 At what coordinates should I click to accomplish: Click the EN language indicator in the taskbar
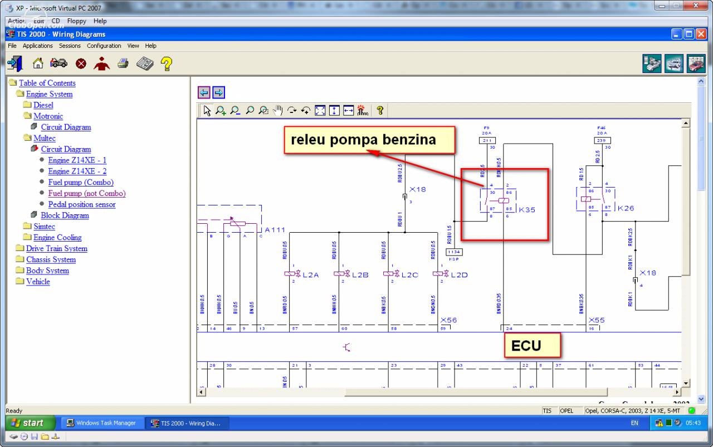pyautogui.click(x=634, y=423)
